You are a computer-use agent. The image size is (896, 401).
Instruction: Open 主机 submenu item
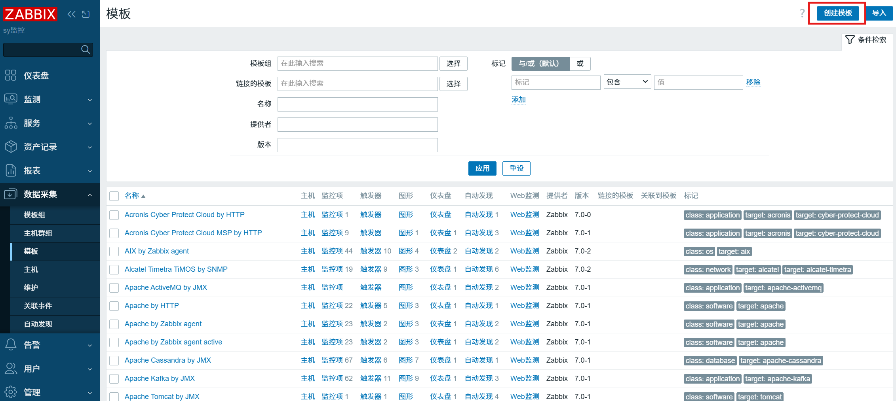click(55, 269)
